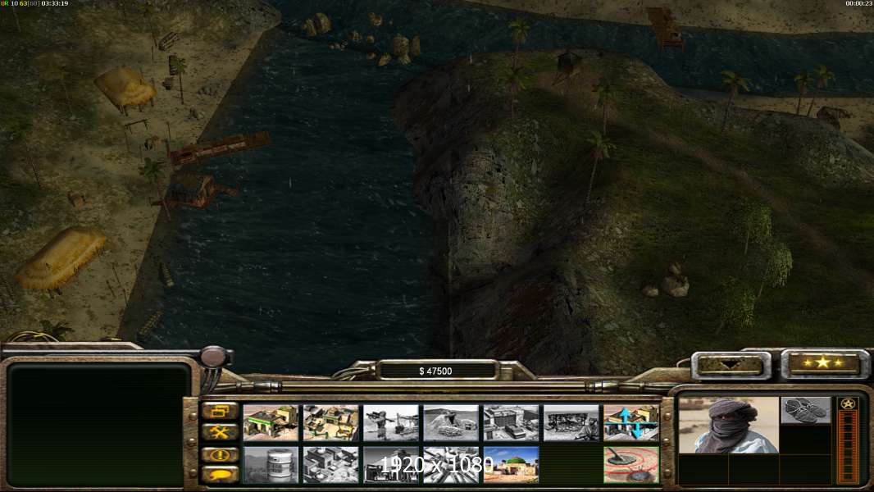Select the grayscale palace build icon
Screen dimensions: 874x492
330,464
